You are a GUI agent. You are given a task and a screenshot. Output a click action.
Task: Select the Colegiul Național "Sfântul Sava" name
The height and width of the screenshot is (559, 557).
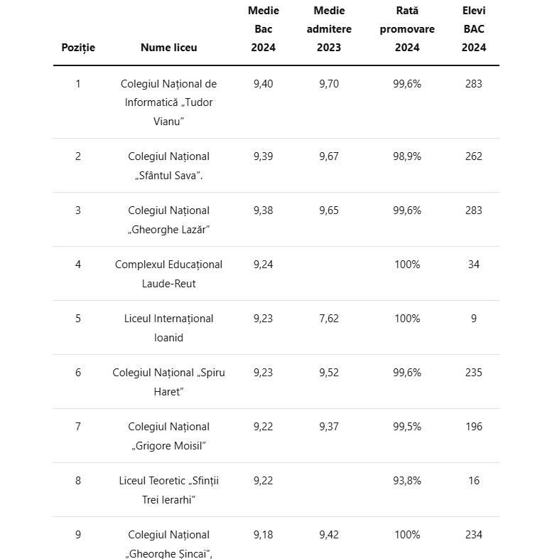pos(169,166)
